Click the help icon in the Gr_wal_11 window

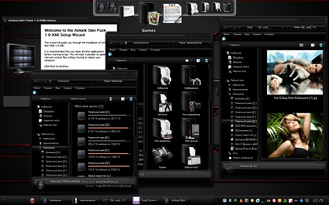point(321,45)
